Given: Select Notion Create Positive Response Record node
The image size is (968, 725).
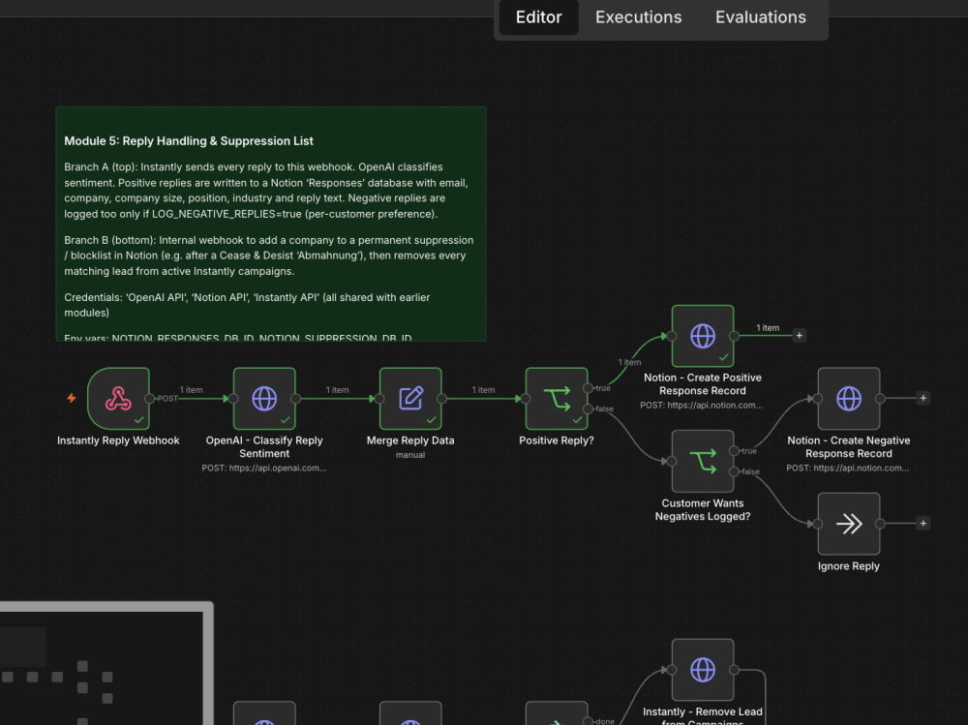Looking at the screenshot, I should (703, 336).
